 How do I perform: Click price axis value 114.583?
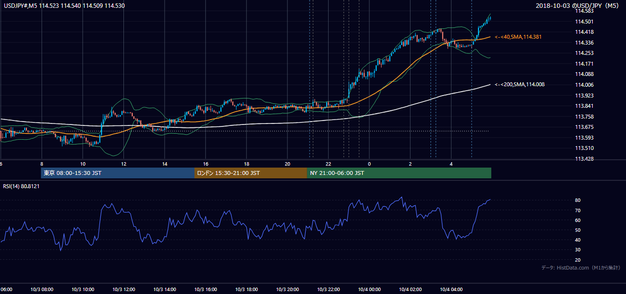pos(584,11)
